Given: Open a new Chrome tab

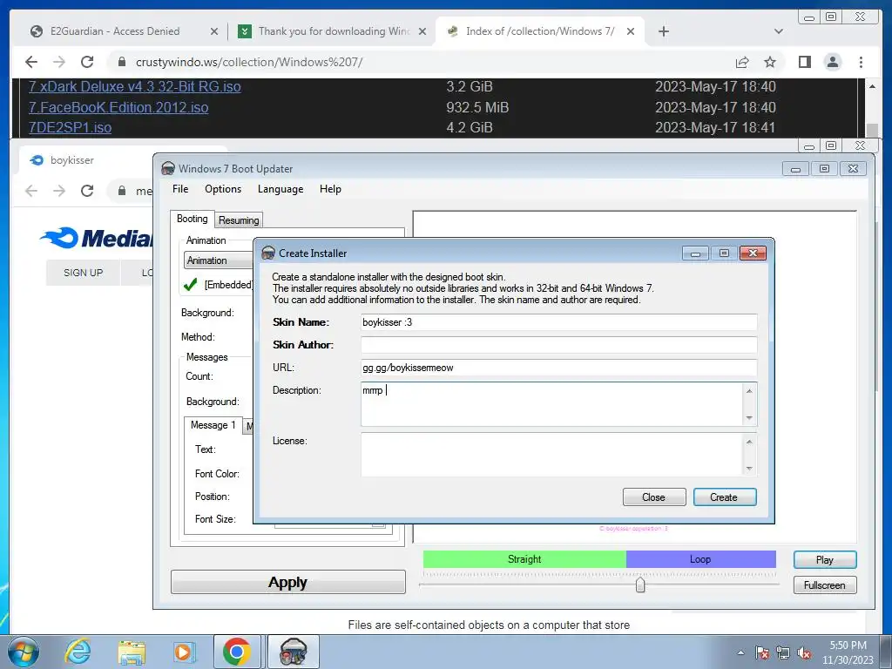Looking at the screenshot, I should click(x=663, y=31).
